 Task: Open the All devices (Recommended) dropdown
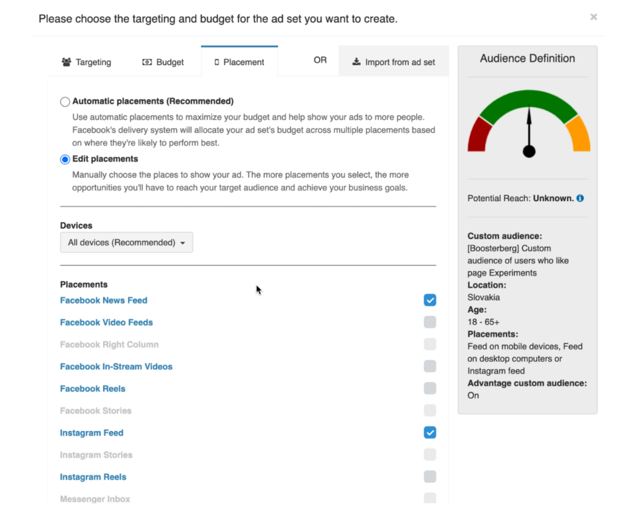point(127,243)
